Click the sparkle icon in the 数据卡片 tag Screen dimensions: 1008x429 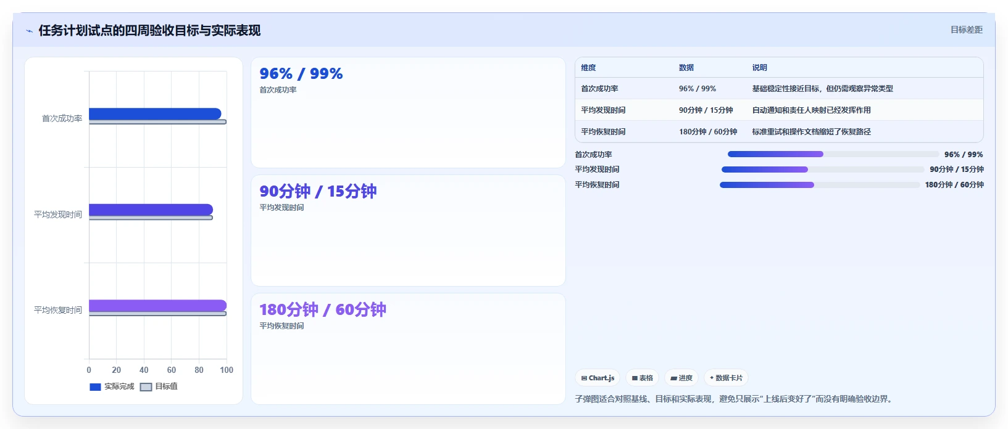(712, 378)
